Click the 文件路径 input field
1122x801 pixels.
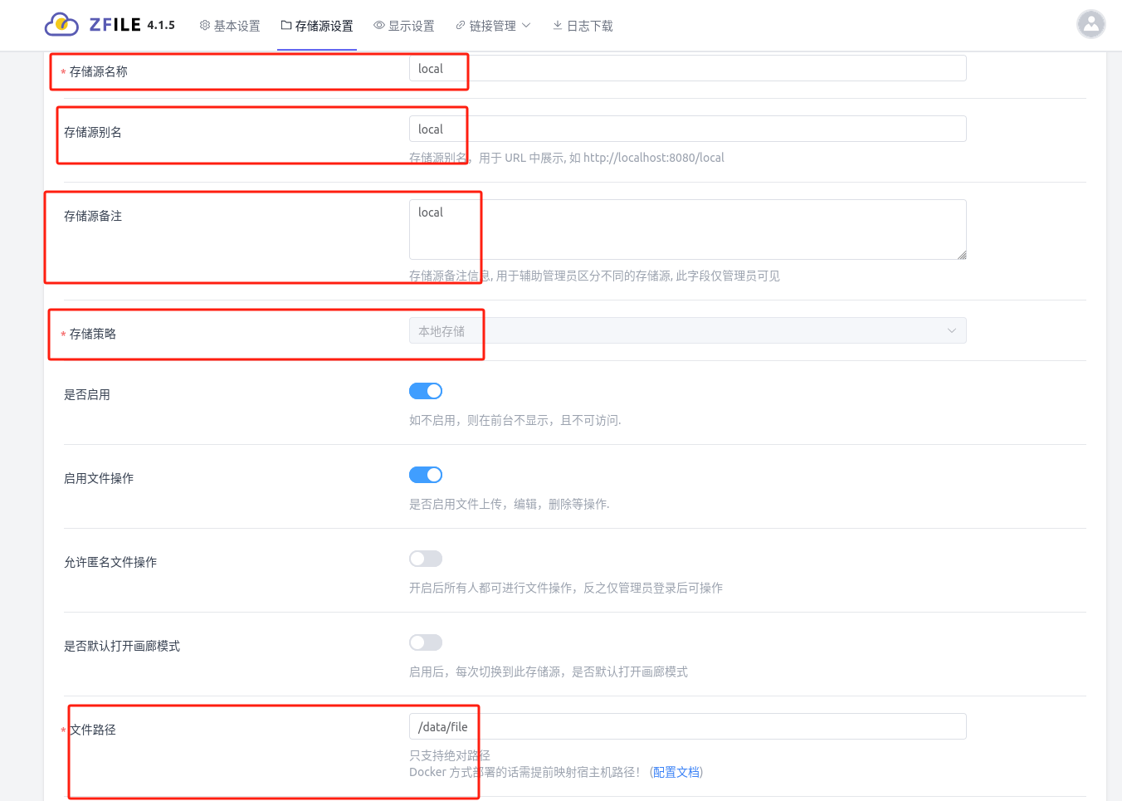tap(687, 726)
